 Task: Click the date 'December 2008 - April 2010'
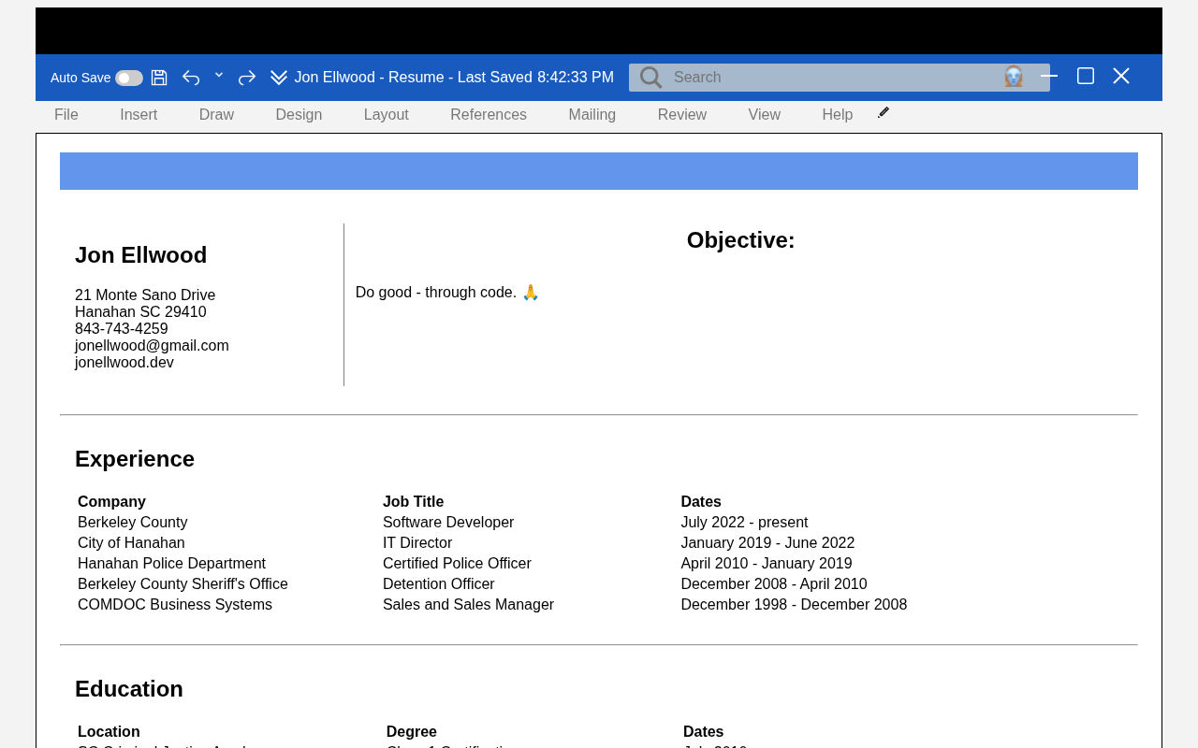click(x=774, y=584)
